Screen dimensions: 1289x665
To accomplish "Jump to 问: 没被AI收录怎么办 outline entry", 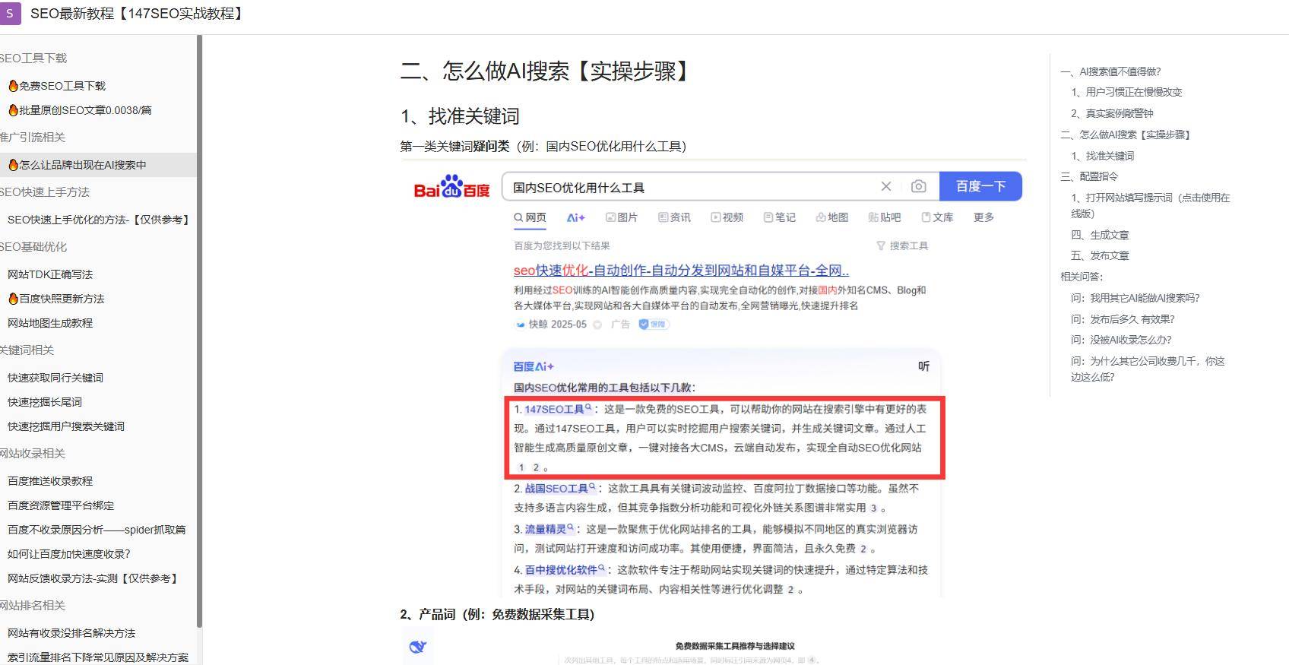I will 1121,340.
